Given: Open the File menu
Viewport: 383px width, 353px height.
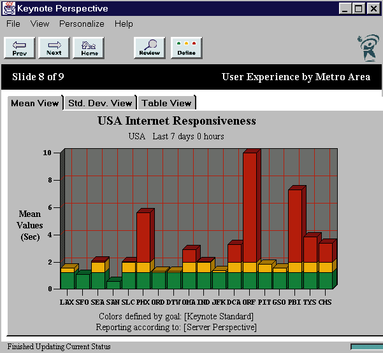Looking at the screenshot, I should click(13, 24).
